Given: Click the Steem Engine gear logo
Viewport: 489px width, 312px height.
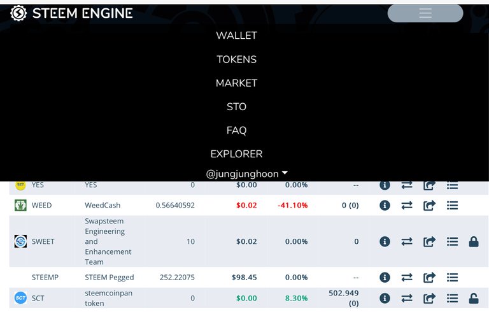Looking at the screenshot, I should (x=18, y=13).
